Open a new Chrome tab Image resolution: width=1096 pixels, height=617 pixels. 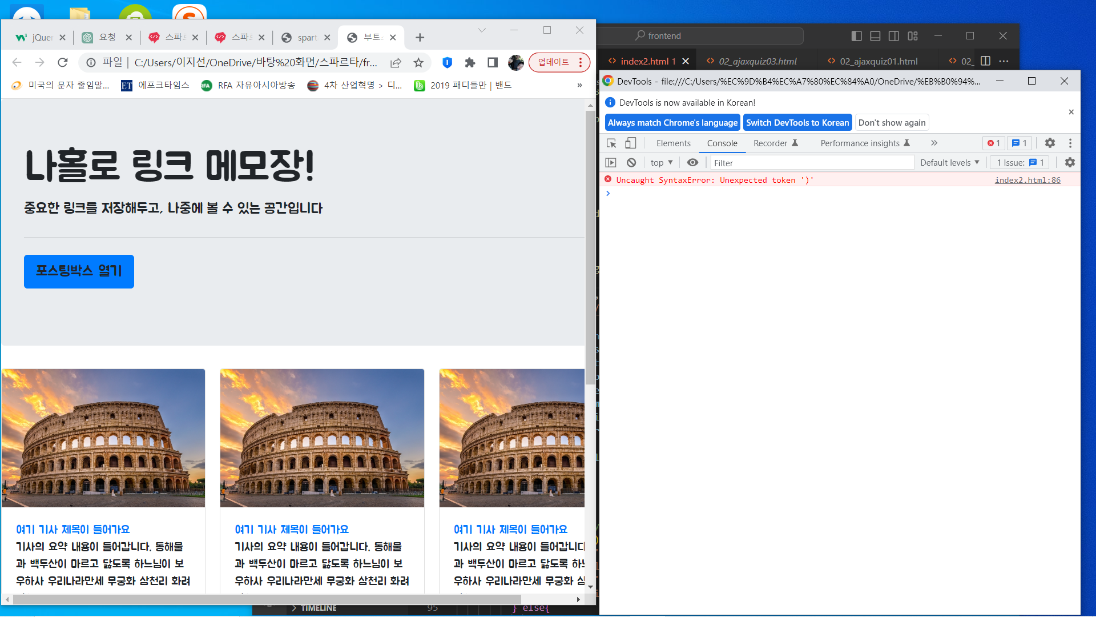point(420,38)
